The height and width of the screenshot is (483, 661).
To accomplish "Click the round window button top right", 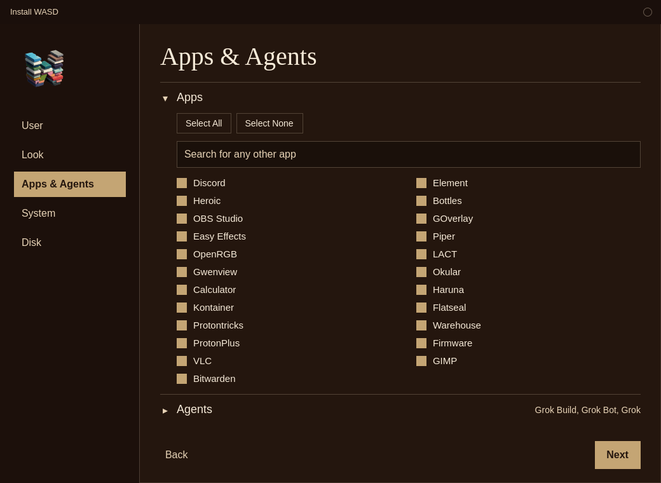I will pos(647,12).
